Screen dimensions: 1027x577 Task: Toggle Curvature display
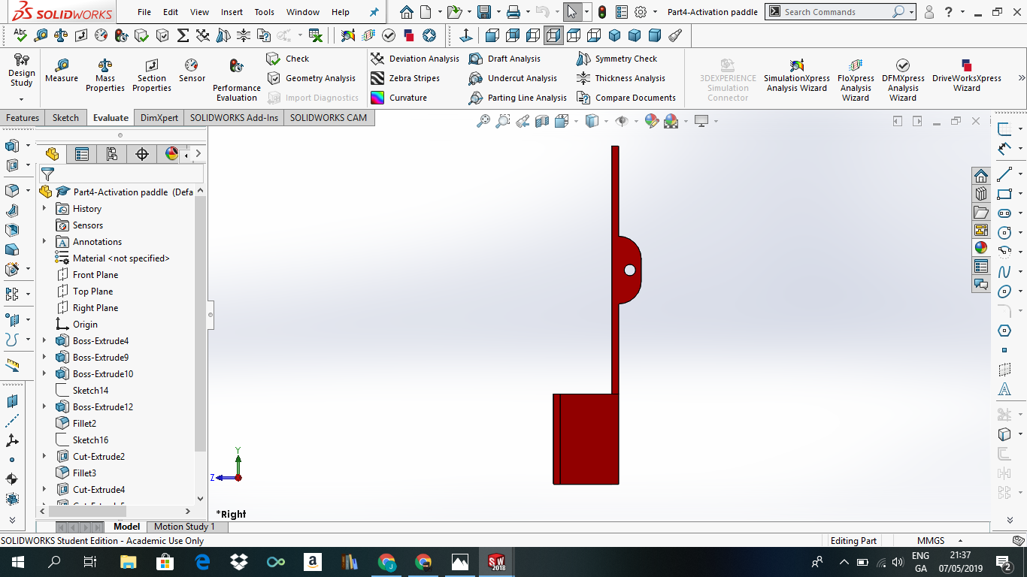[399, 98]
